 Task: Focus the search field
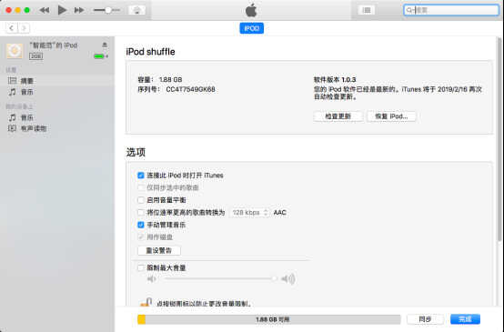[x=451, y=10]
